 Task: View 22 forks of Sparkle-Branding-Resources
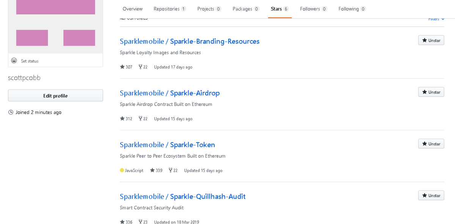click(143, 67)
